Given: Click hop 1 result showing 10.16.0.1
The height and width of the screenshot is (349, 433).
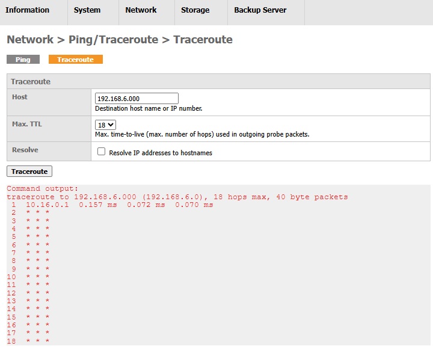Looking at the screenshot, I should pyautogui.click(x=119, y=205).
